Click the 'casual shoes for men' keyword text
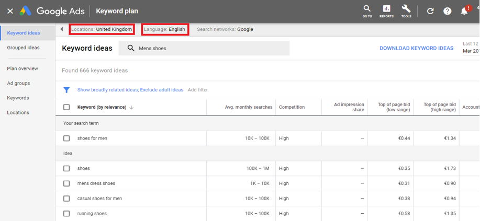This screenshot has width=480, height=221. click(99, 199)
